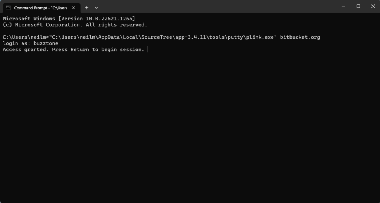Image resolution: width=380 pixels, height=203 pixels.
Task: Click the Microsoft Windows version line
Action: (69, 19)
